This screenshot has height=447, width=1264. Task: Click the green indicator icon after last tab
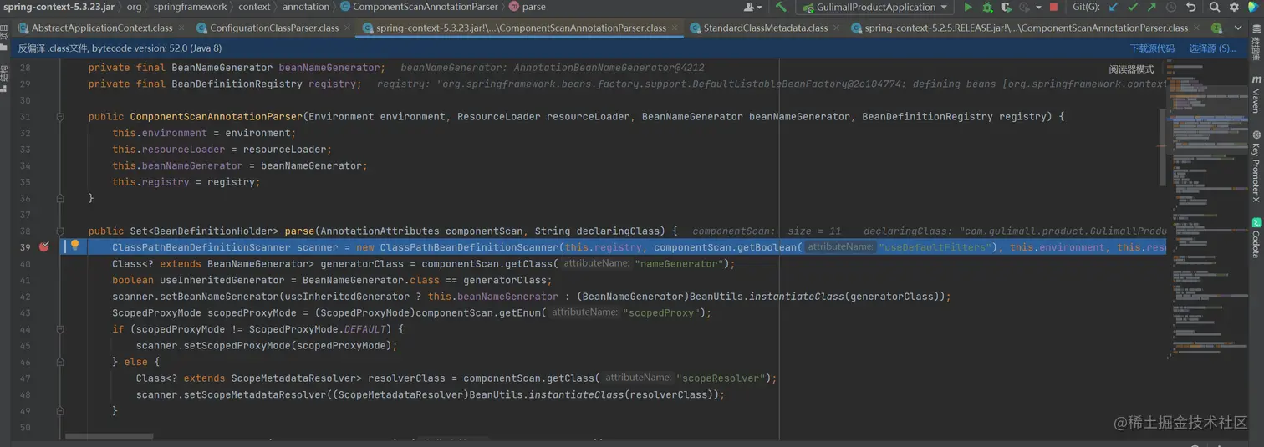pyautogui.click(x=1216, y=28)
